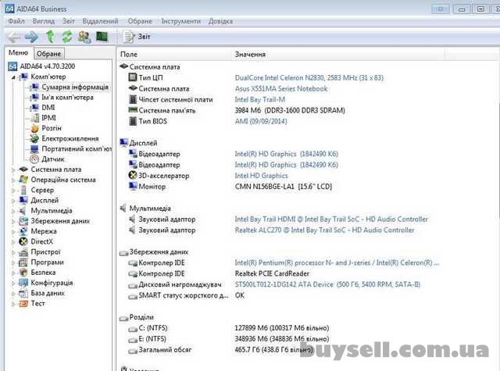
Task: Go back with the left arrow
Action: click(x=14, y=37)
